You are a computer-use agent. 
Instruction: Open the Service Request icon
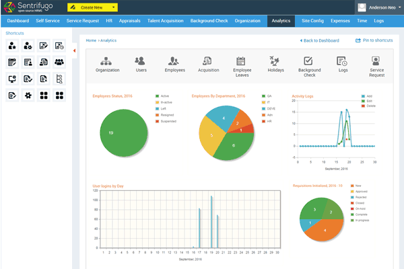[x=376, y=61]
